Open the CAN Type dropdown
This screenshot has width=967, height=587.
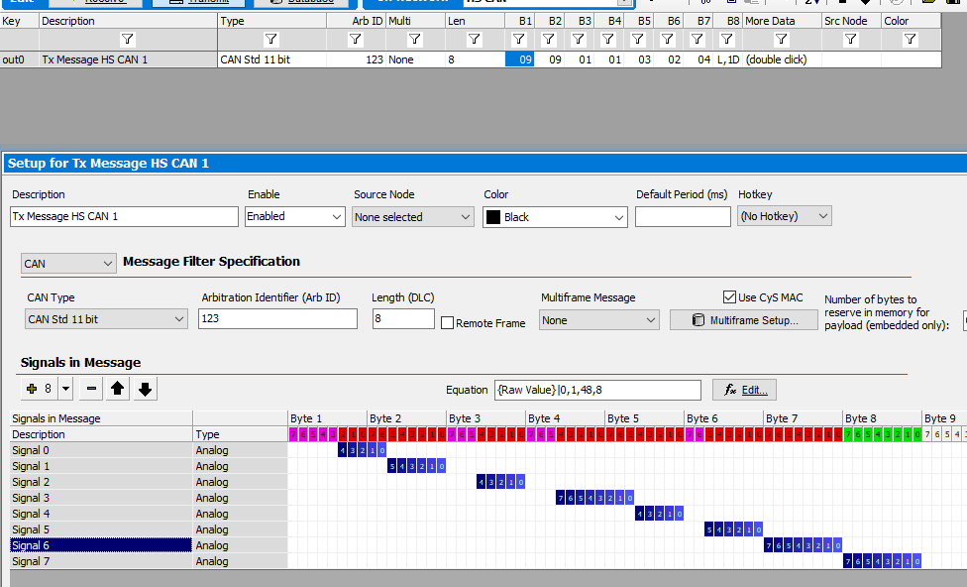coord(106,319)
